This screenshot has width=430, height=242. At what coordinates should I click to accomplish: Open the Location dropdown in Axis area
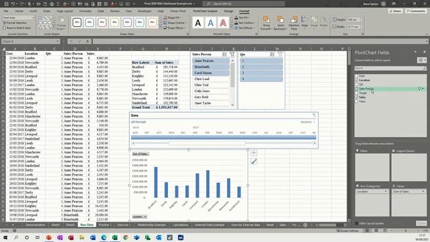click(386, 192)
